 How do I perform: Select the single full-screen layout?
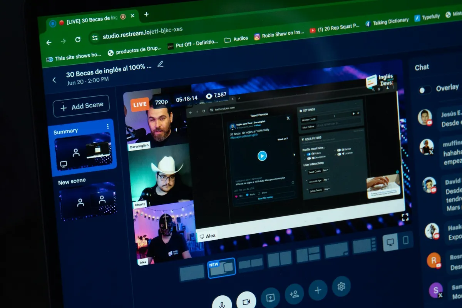[192, 273]
